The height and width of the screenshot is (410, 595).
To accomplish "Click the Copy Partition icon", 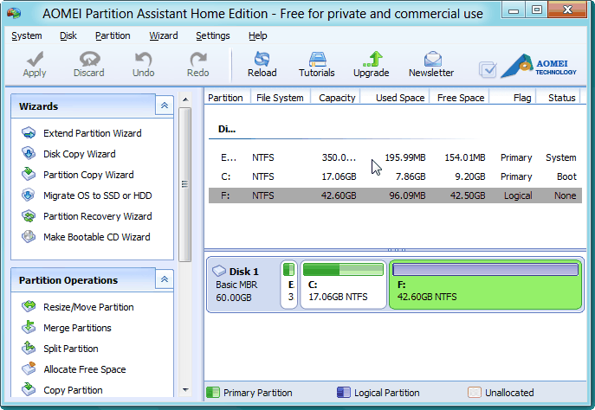I will (x=29, y=389).
